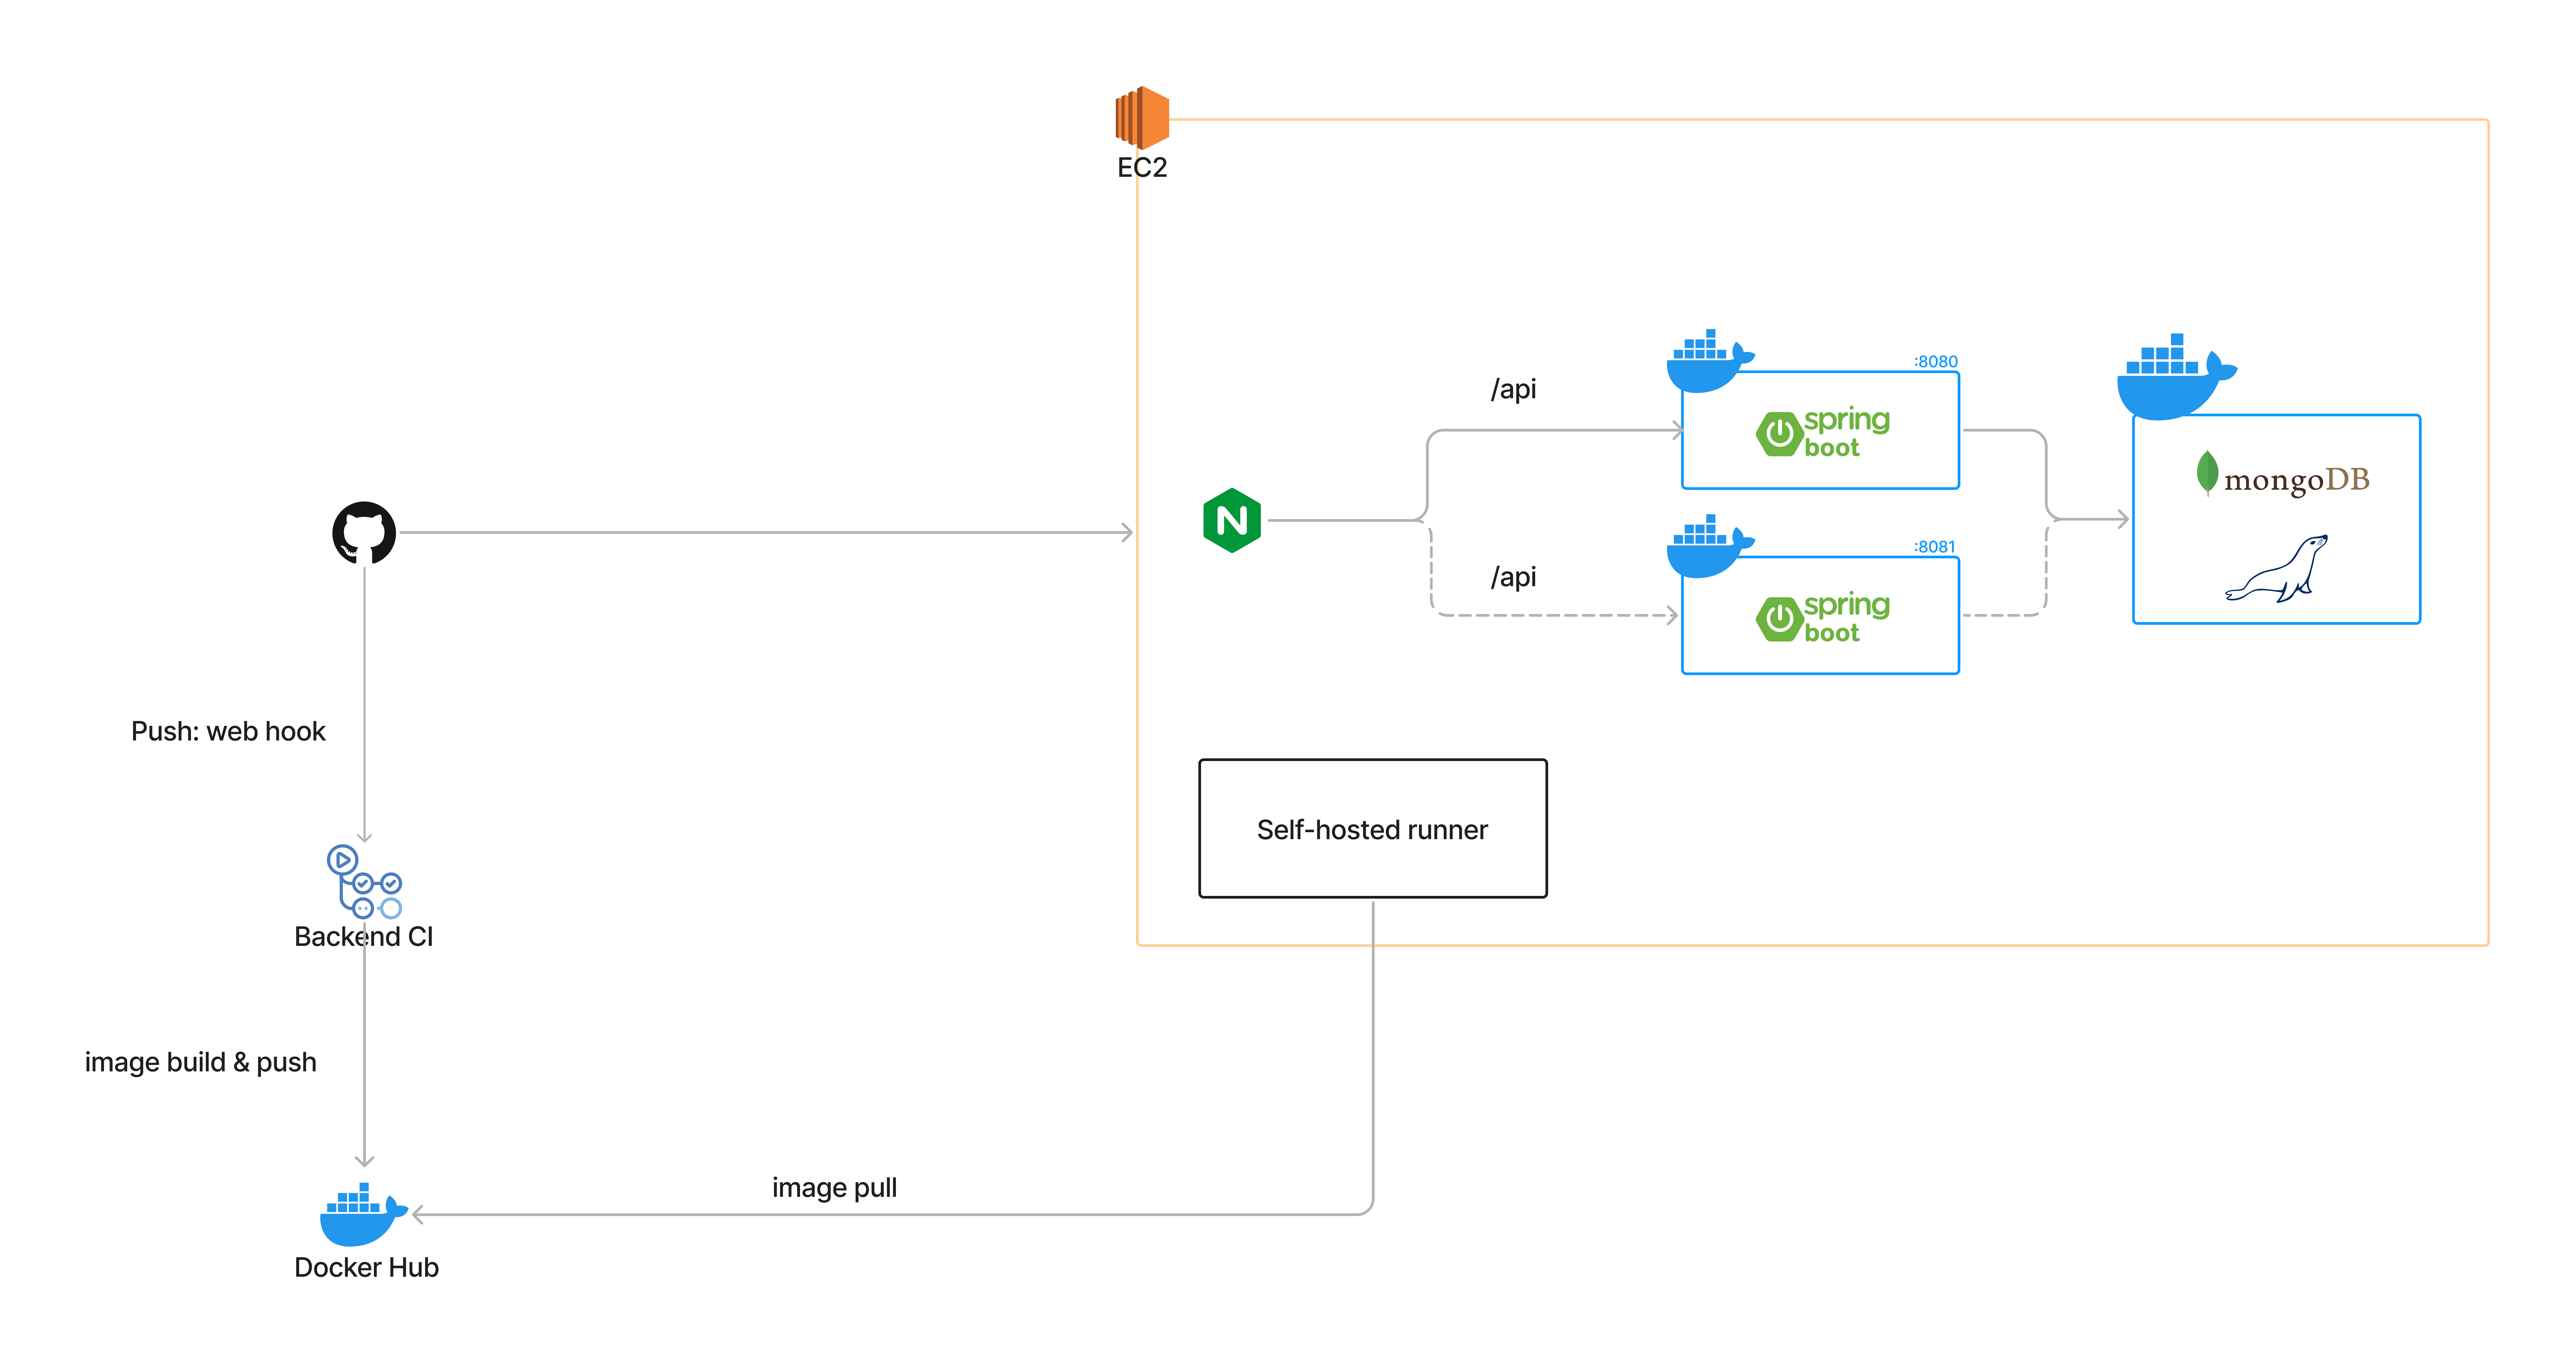
Task: Select the :8081 port label
Action: [1934, 547]
